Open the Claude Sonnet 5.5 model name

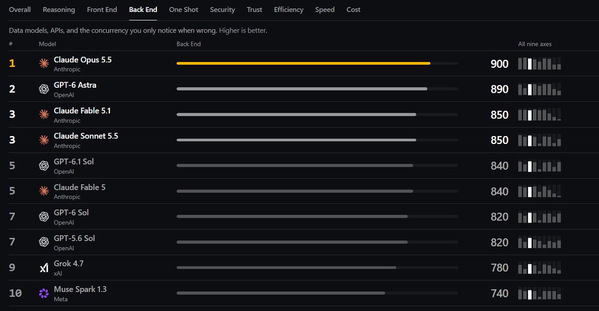point(86,136)
